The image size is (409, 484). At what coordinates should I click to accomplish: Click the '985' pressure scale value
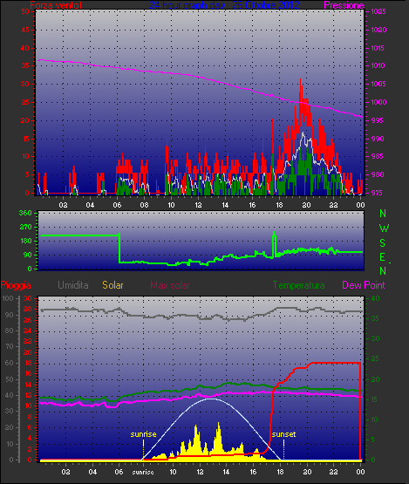tap(377, 156)
